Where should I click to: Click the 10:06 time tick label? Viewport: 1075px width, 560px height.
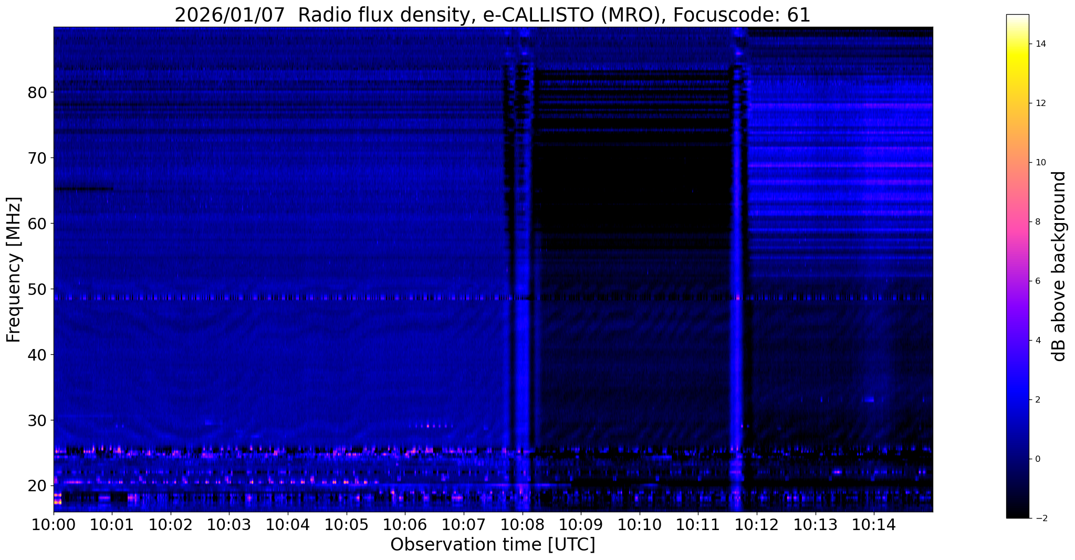pyautogui.click(x=405, y=524)
